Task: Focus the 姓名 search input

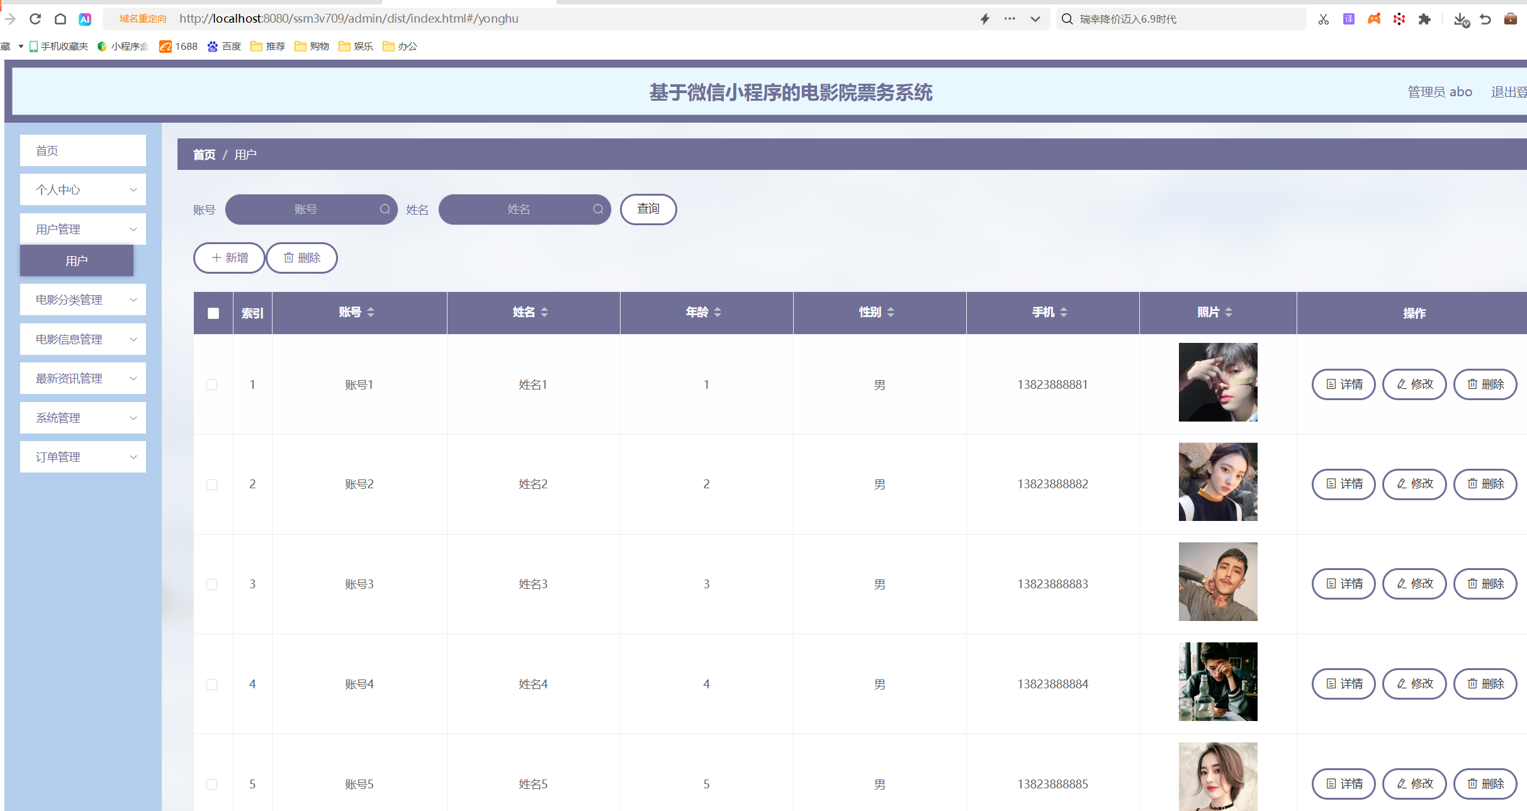Action: [x=524, y=209]
